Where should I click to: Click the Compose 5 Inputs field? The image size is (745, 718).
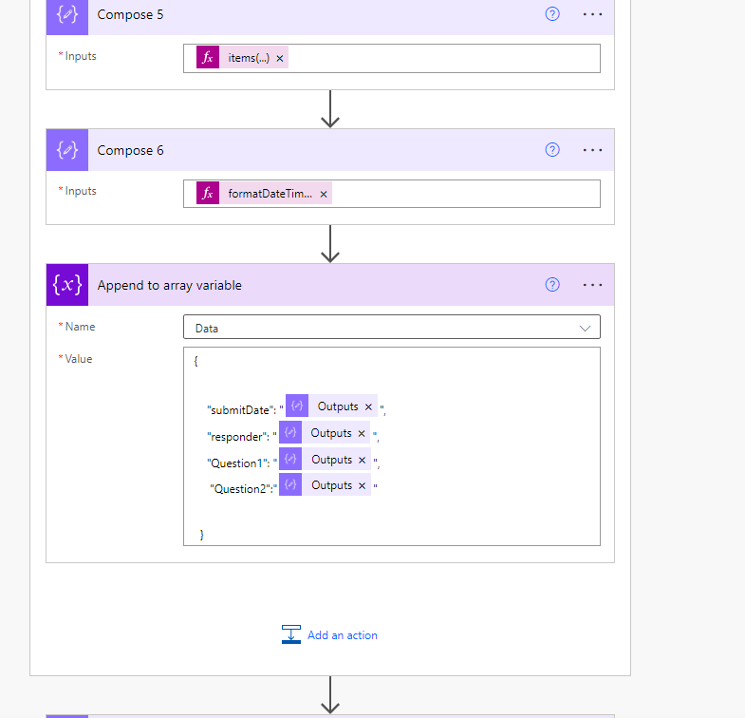coord(392,59)
